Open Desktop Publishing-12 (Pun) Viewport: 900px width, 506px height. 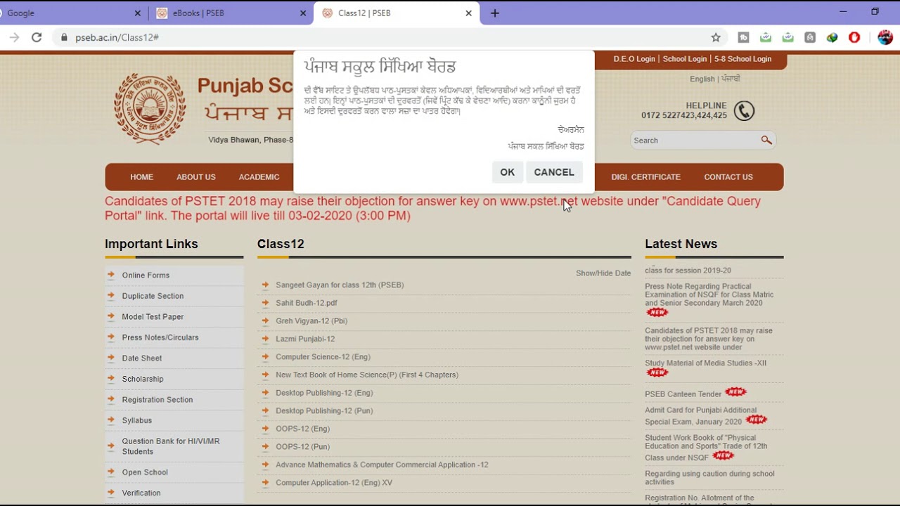324,410
